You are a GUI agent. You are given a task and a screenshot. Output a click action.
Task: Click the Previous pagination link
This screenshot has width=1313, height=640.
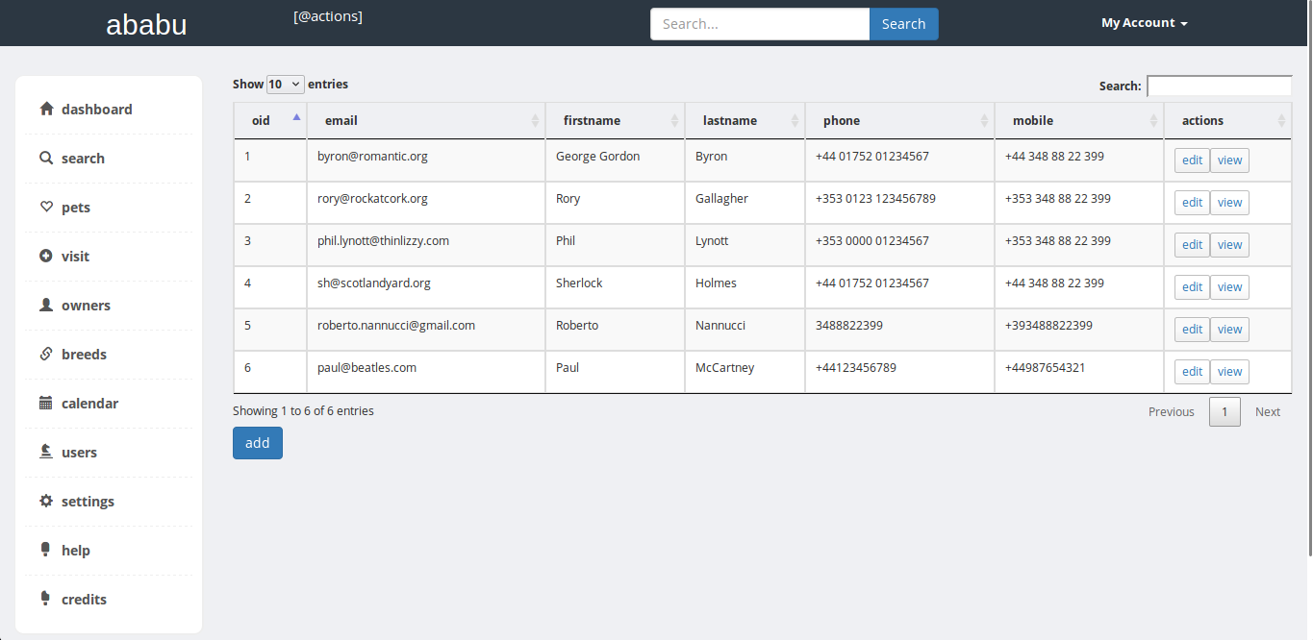1171,411
